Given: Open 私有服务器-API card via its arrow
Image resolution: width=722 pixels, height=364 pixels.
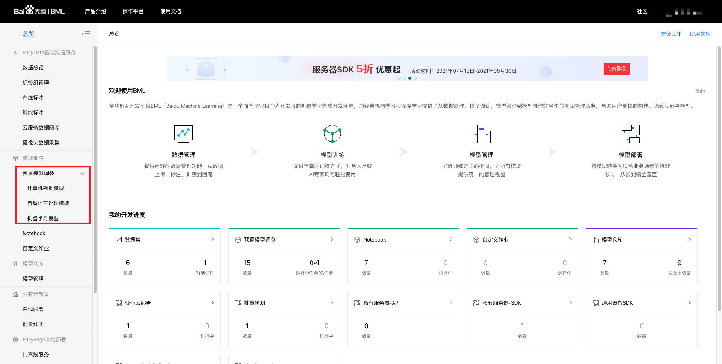Looking at the screenshot, I should (451, 302).
